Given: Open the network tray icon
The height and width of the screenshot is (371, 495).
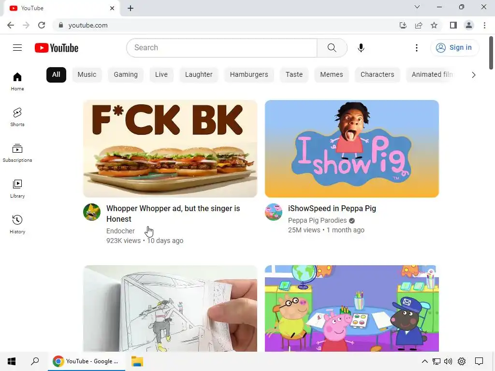Looking at the screenshot, I should tap(437, 361).
